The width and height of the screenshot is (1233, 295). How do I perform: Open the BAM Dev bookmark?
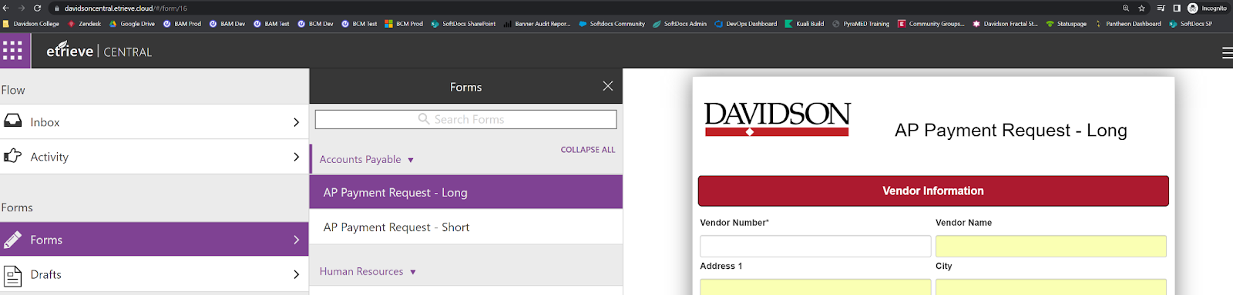227,24
